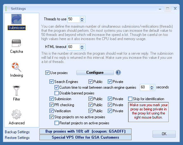Click Special VPS Offer for GSA Customers
The height and width of the screenshot is (145, 183).
point(85,137)
